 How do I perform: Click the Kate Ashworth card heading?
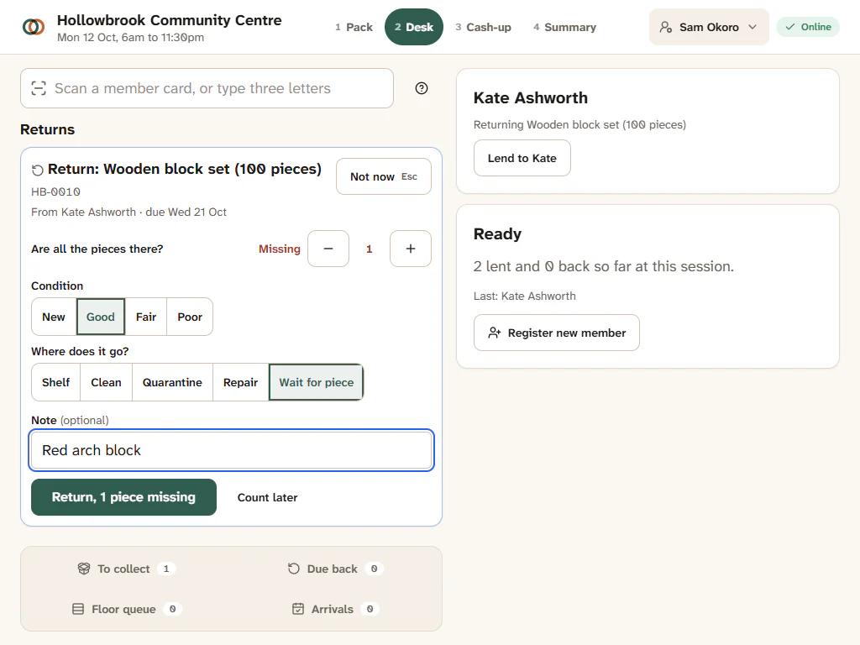pos(531,98)
